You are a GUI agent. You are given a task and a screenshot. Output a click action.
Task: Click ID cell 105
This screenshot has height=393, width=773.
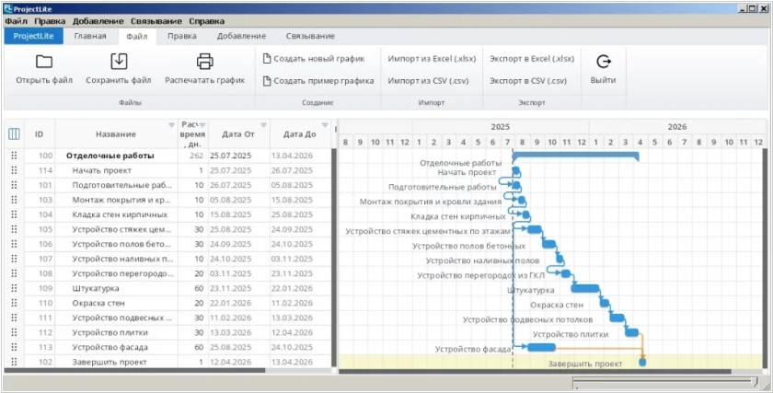(45, 229)
